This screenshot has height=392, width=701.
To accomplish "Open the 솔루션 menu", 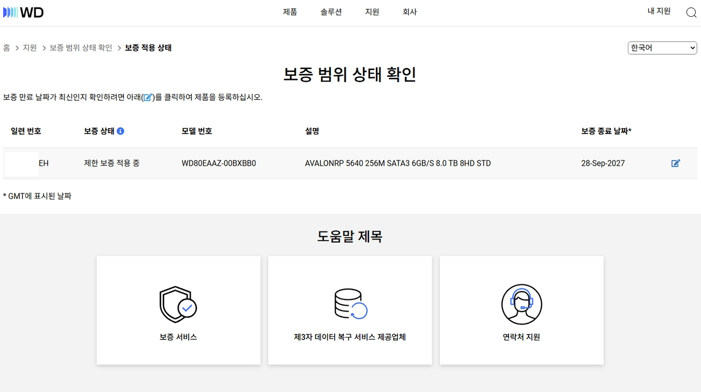I will pos(331,12).
